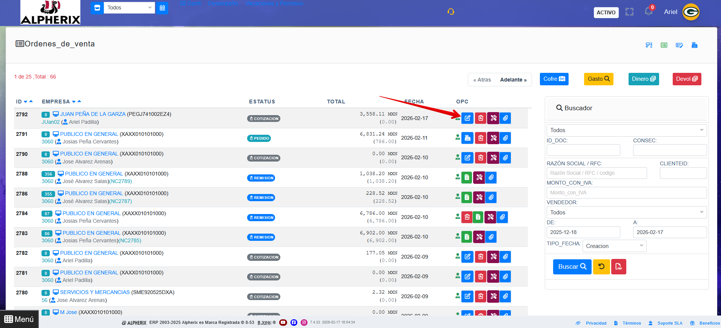The image size is (721, 328).
Task: Open the notification bell in the header
Action: pos(648,11)
